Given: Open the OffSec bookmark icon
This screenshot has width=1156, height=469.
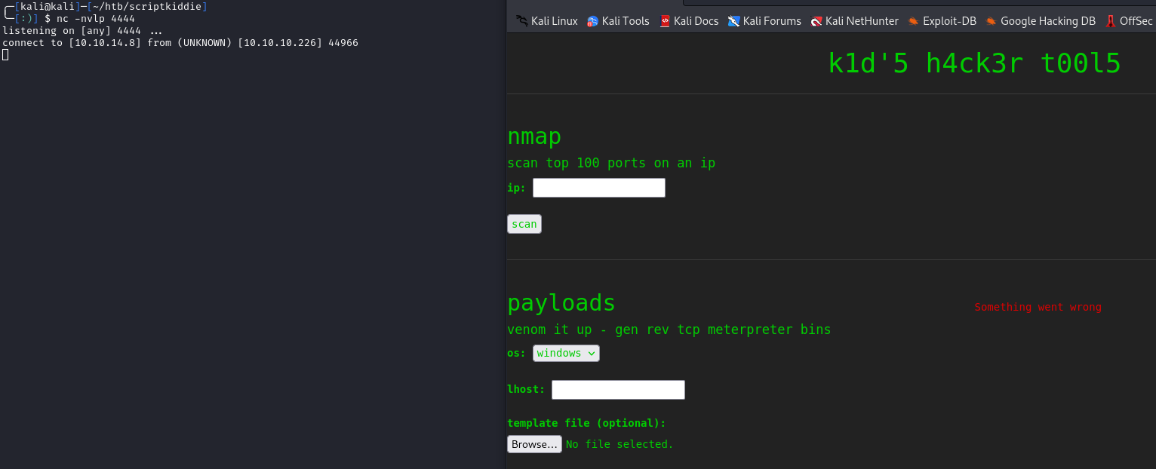Looking at the screenshot, I should (1110, 21).
